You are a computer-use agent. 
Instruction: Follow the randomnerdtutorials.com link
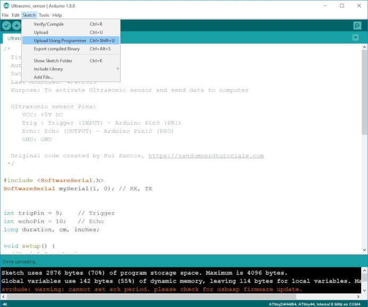[206, 156]
